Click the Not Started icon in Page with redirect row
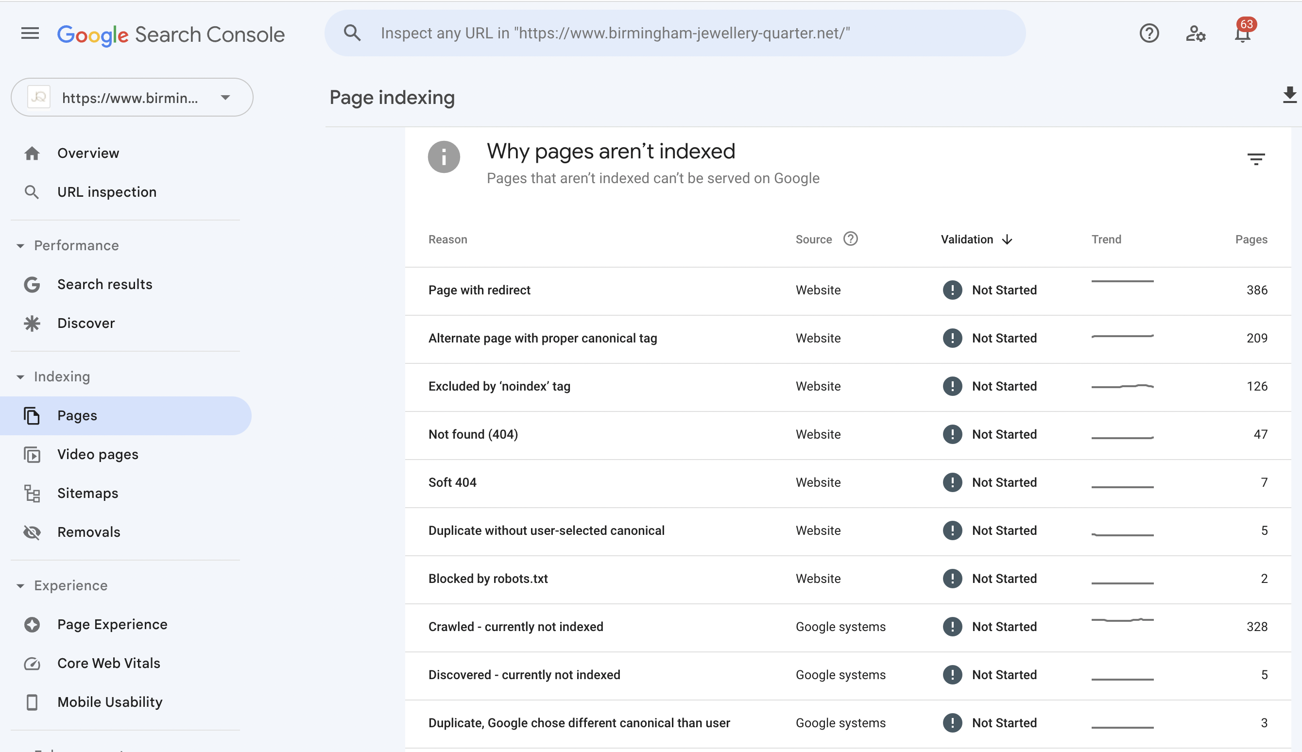 pos(952,291)
